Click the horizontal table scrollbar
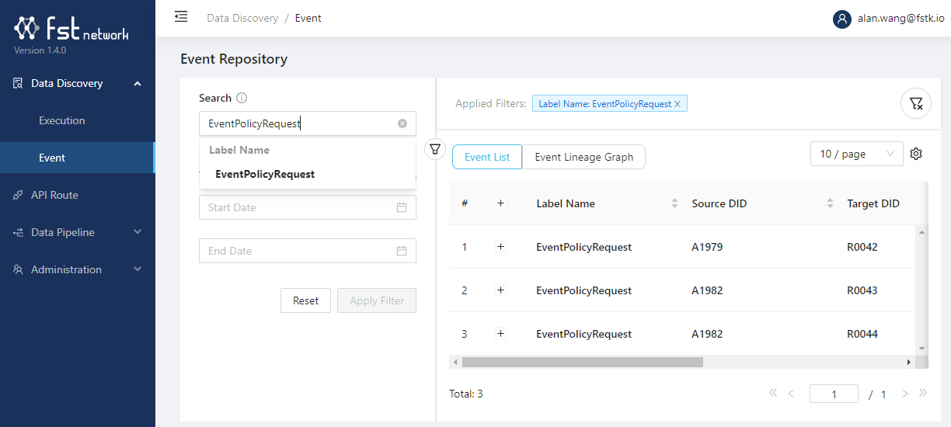951x427 pixels. click(x=582, y=362)
